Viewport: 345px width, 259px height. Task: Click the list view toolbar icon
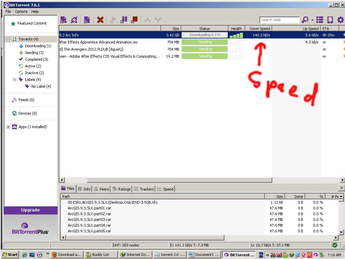[320, 20]
